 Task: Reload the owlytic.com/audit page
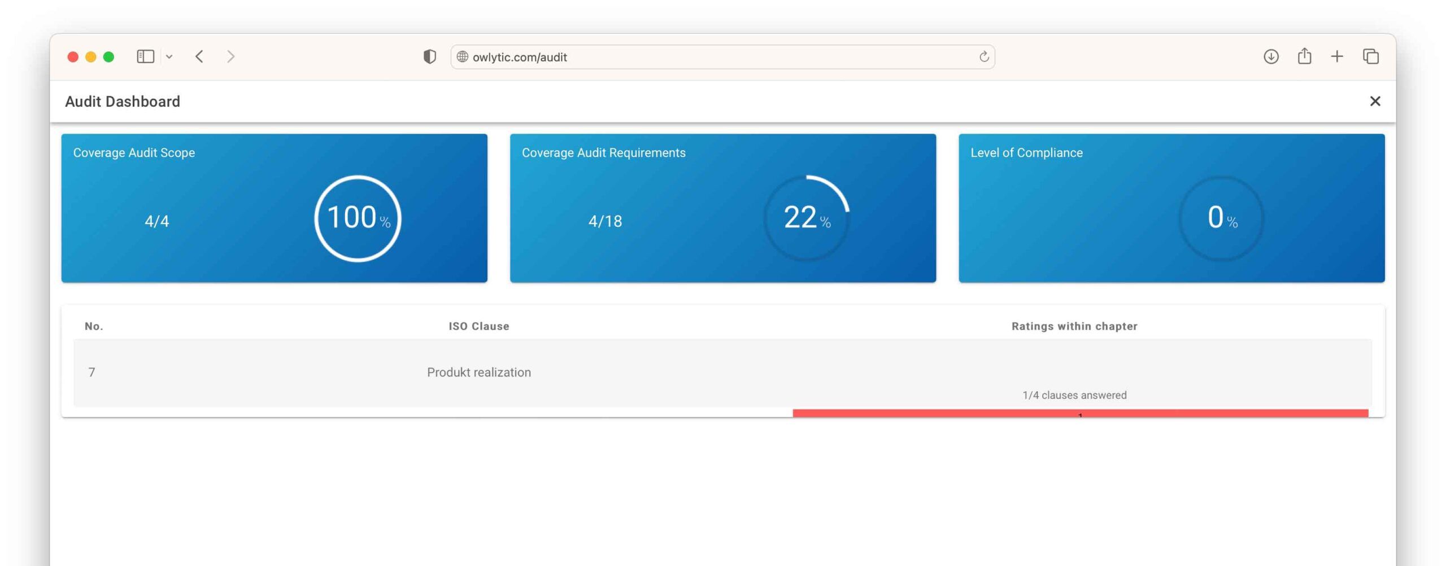click(983, 56)
